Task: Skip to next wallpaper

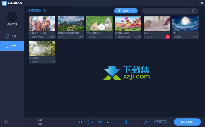Action: click(100, 122)
